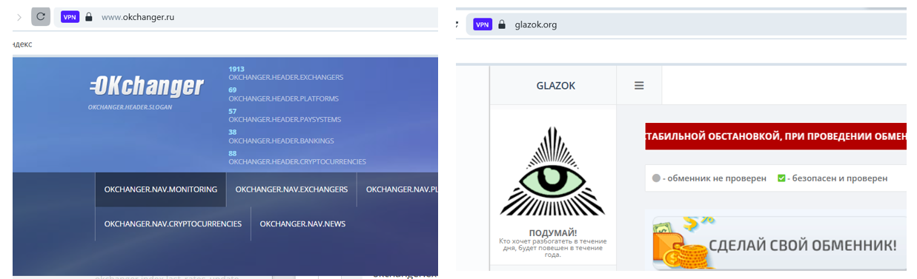Viewport: 917px width, 279px height.
Task: Reload the okchanger.ru page
Action: tap(41, 16)
